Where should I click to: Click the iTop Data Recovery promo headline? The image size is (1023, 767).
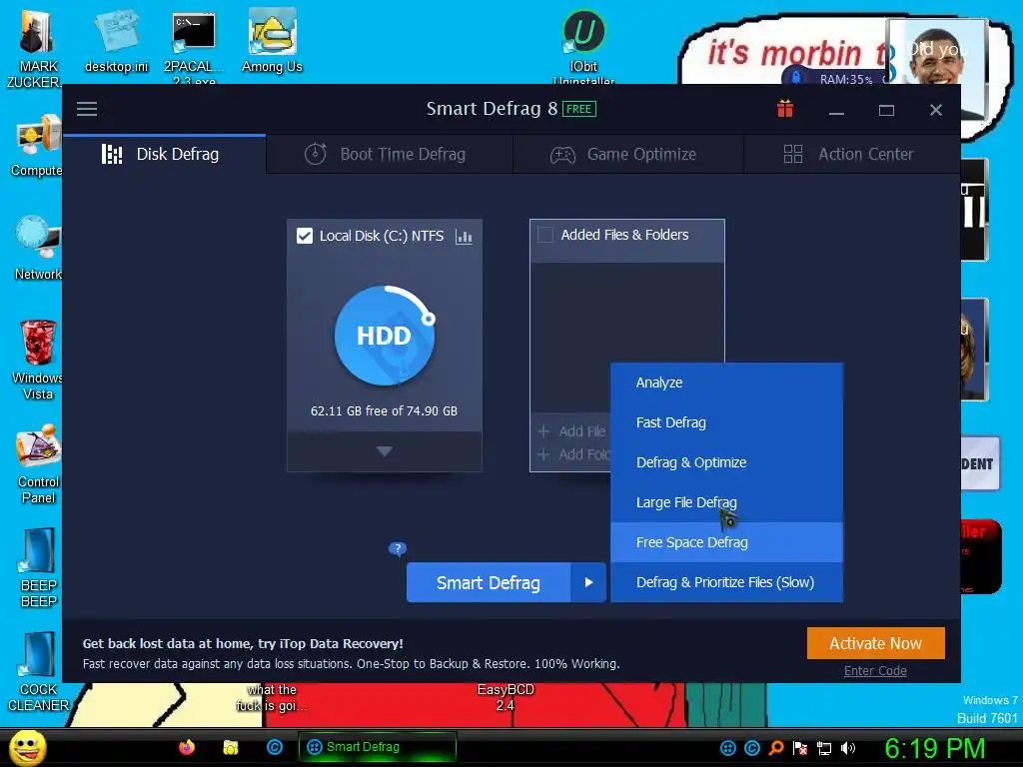point(243,644)
